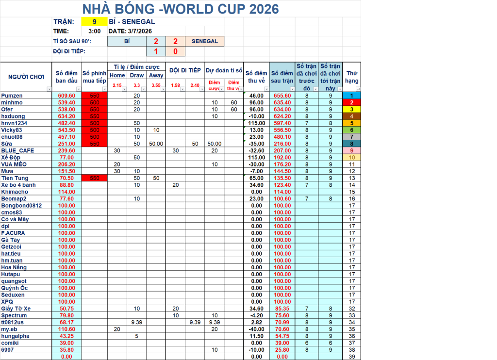Click the red 550 cell for Pumzen
Image resolution: width=497 pixels, height=360 pixels.
(x=95, y=96)
